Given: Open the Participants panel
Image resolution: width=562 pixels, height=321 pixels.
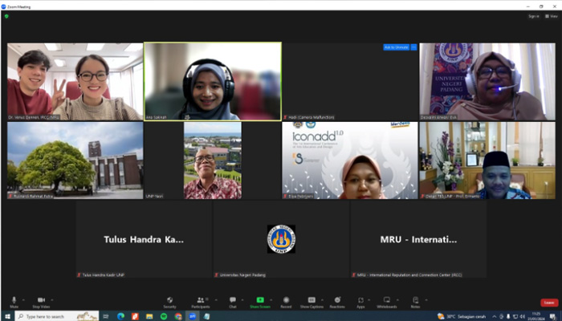Looking at the screenshot, I should point(200,302).
